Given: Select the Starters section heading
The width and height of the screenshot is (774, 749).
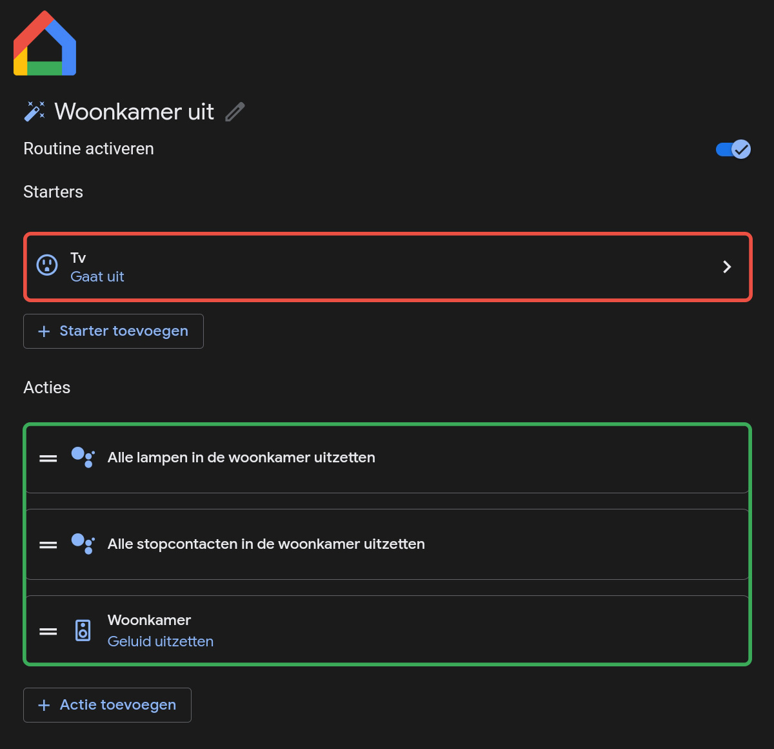Looking at the screenshot, I should (53, 192).
